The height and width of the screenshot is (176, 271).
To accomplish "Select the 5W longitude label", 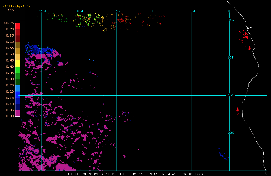I will click(118, 11).
